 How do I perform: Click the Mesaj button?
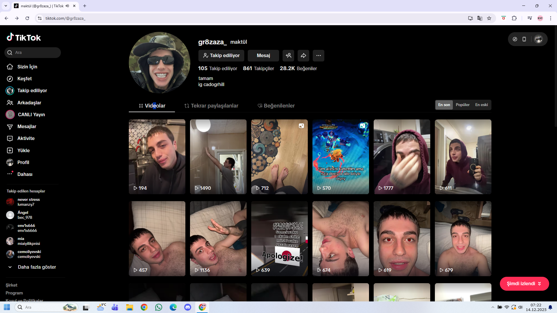pyautogui.click(x=263, y=56)
